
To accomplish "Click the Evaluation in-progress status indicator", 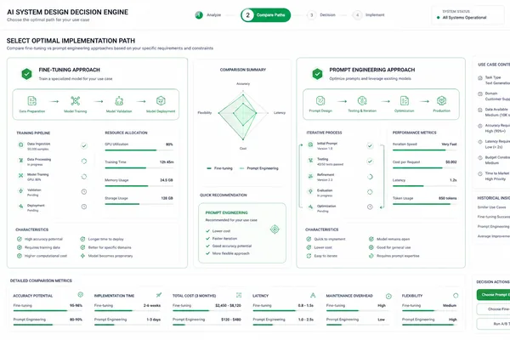I will point(370,192).
